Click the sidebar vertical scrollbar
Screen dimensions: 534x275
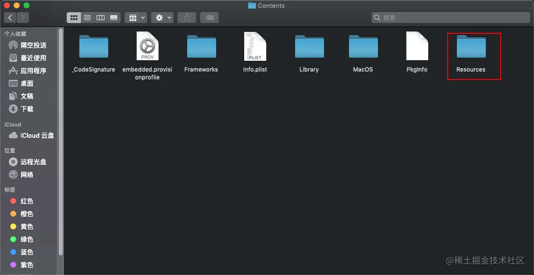[61, 142]
